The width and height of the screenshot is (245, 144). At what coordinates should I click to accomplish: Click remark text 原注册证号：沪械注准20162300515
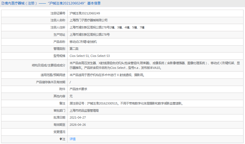tap(126, 103)
